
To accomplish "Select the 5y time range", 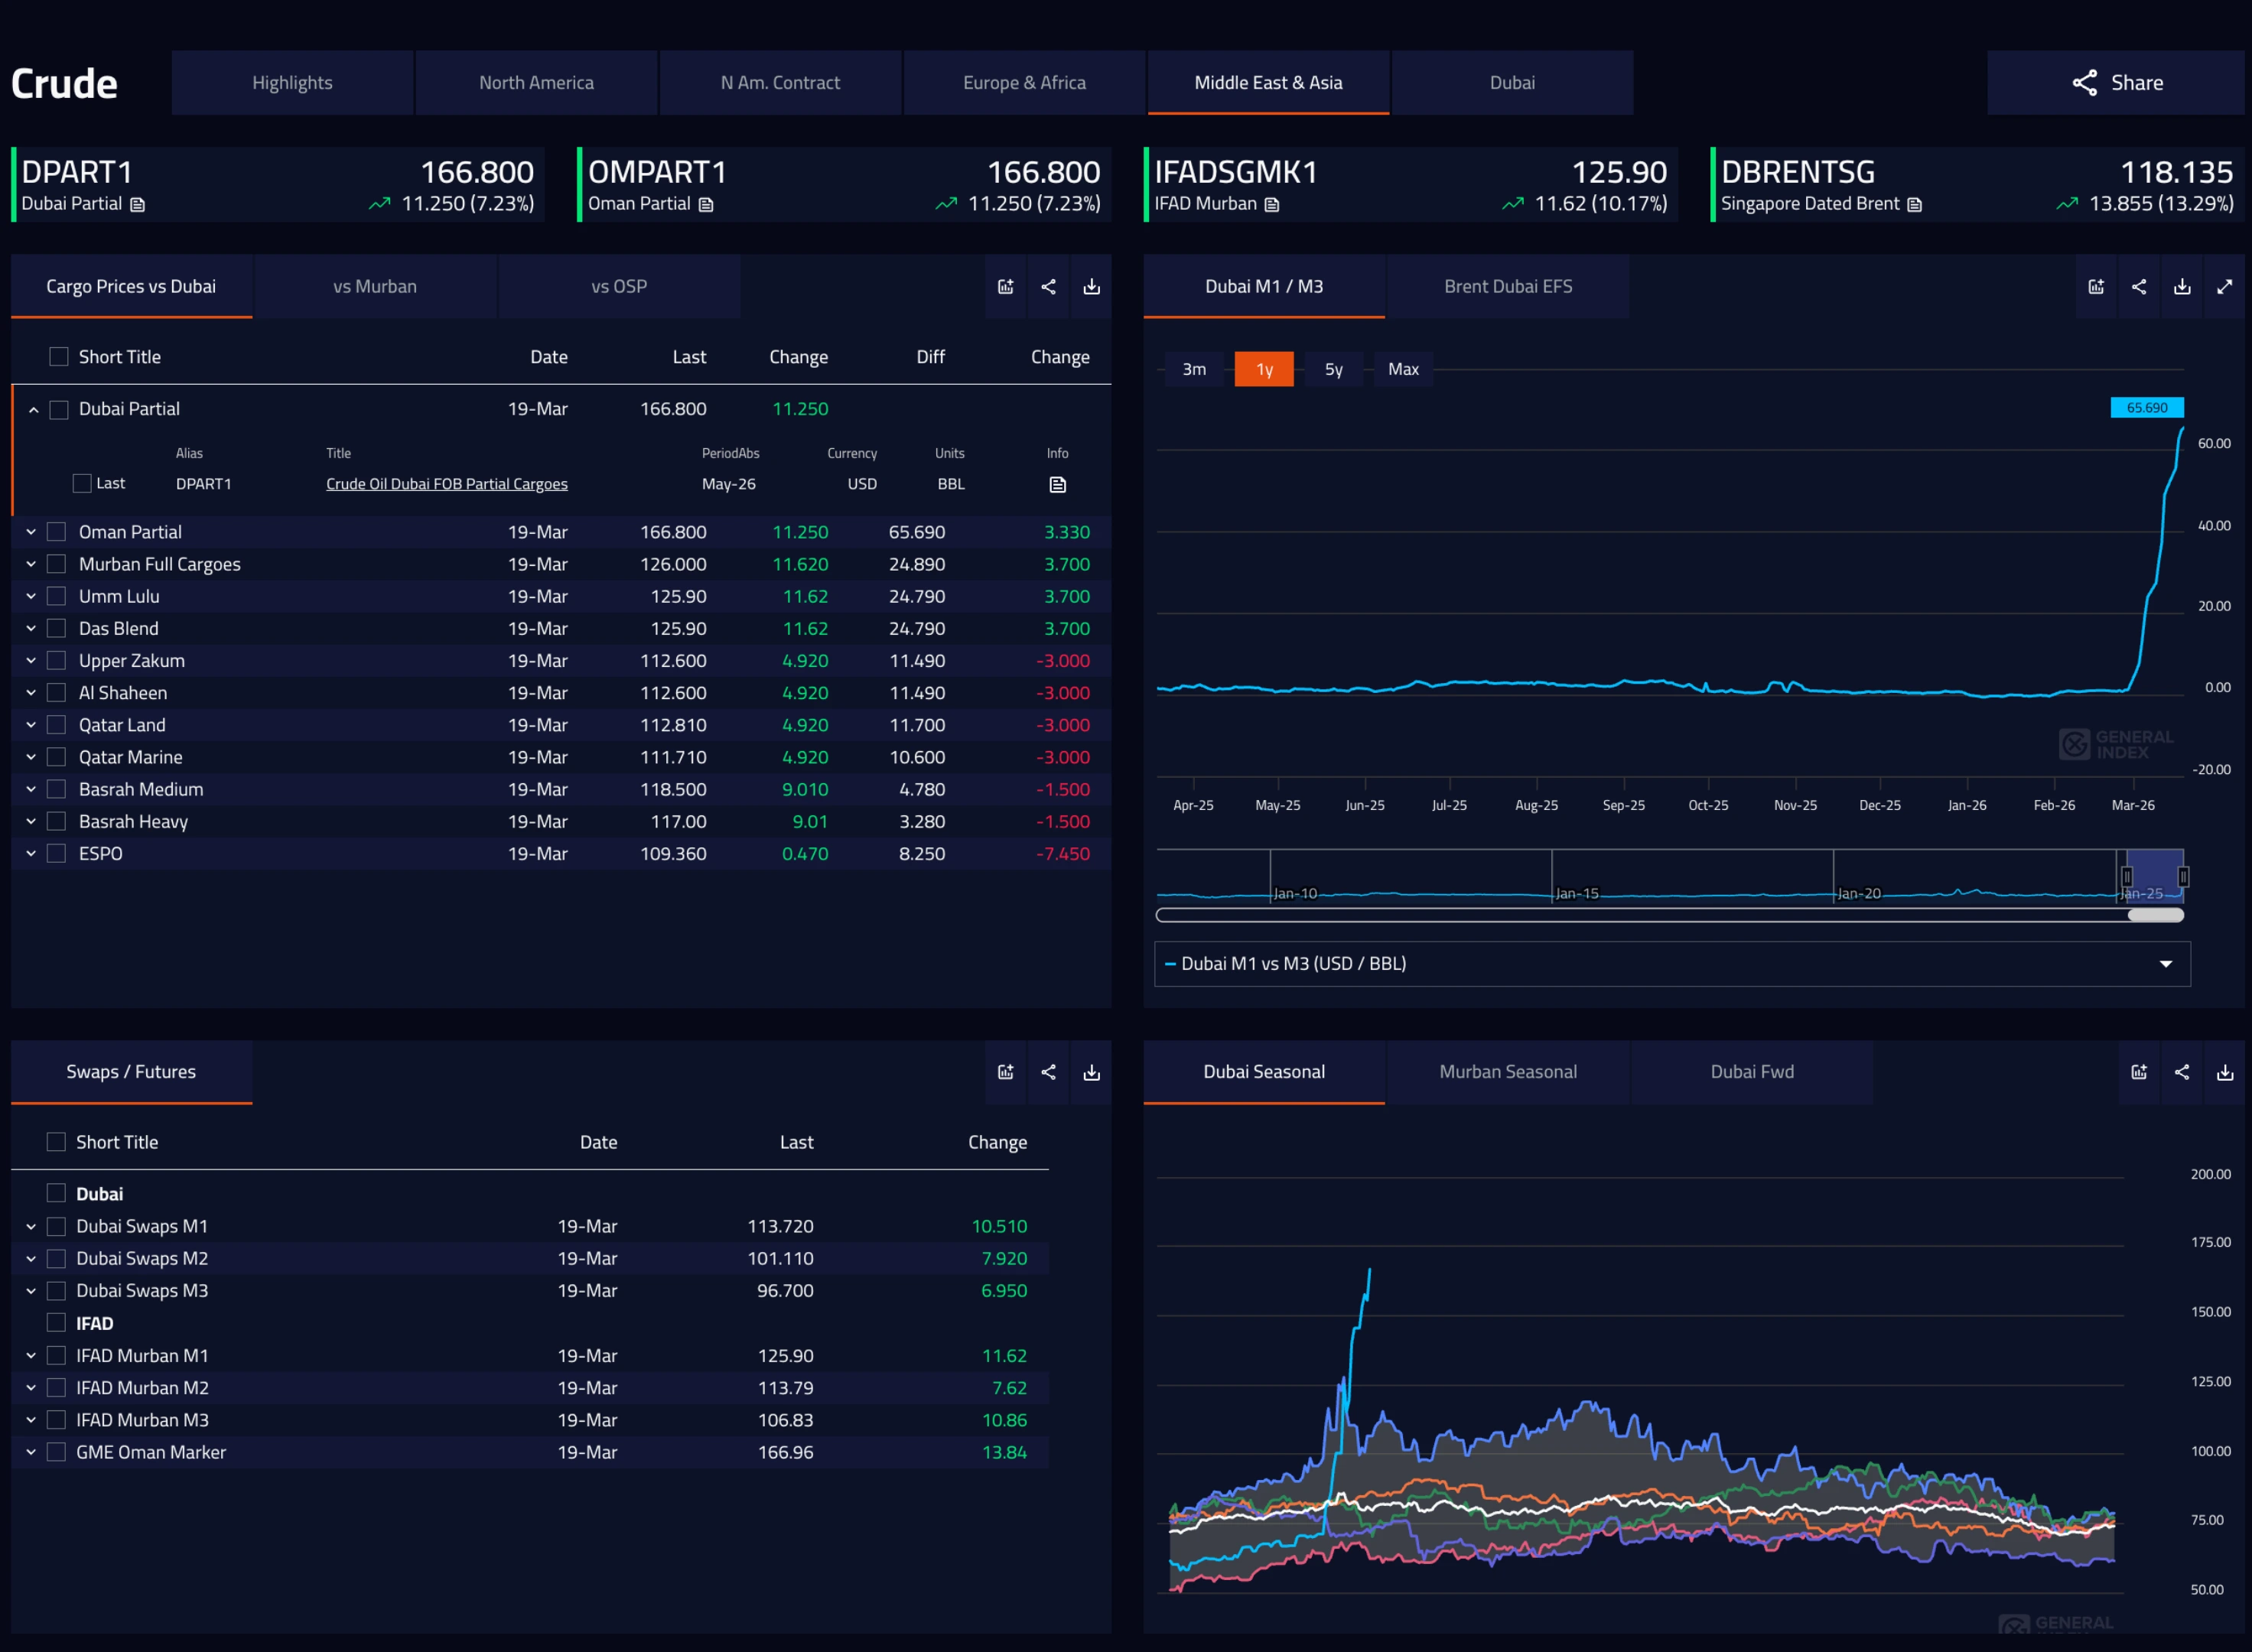I will tap(1333, 369).
